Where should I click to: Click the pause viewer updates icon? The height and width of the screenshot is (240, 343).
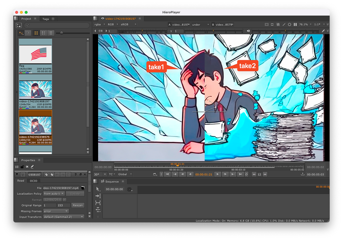pyautogui.click(x=295, y=24)
